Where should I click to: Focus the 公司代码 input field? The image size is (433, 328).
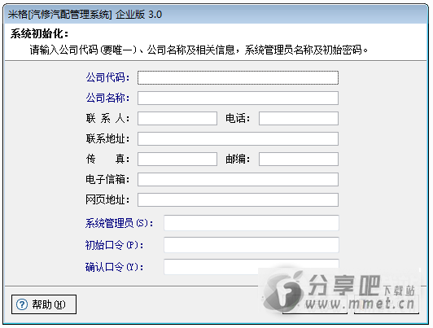(238, 78)
